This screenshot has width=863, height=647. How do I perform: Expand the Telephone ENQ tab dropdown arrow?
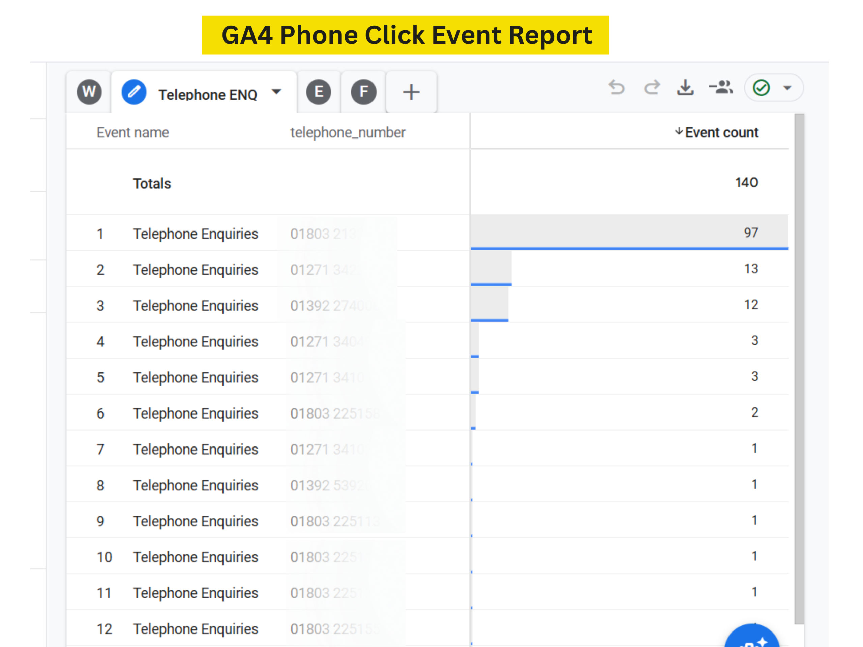coord(276,92)
